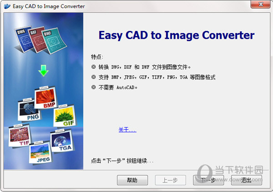Click the green down arrow graphic
This screenshot has height=192, width=273.
[44, 71]
